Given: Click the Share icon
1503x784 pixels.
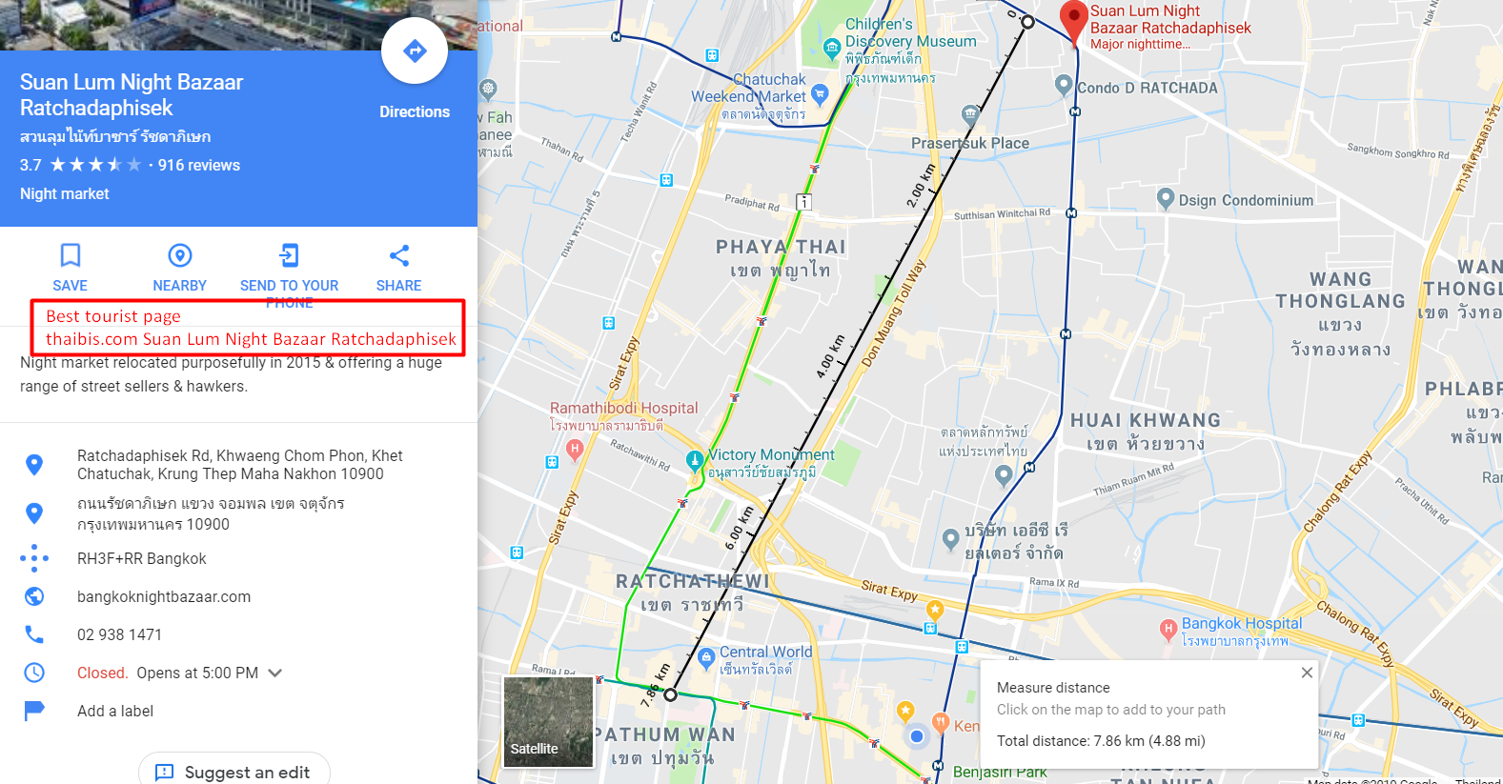Looking at the screenshot, I should [x=399, y=255].
